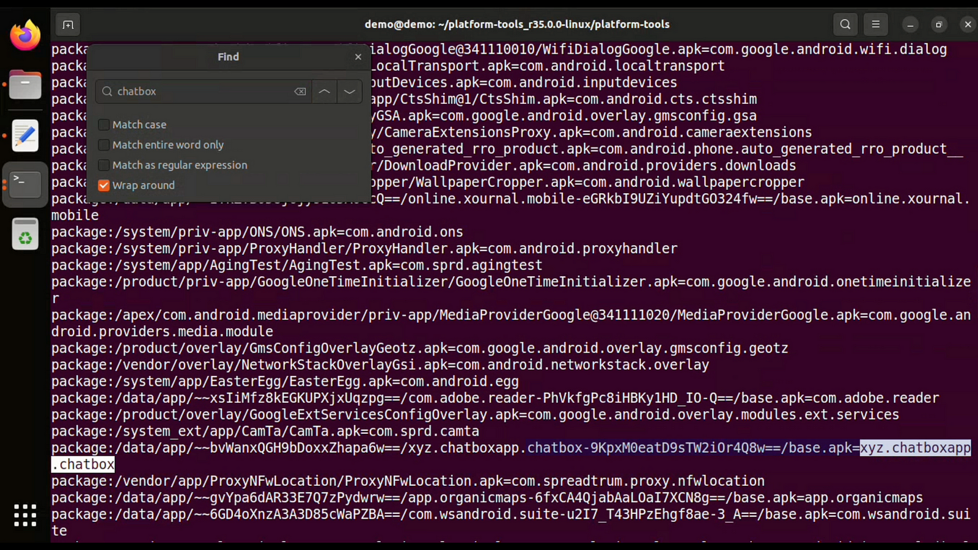This screenshot has width=978, height=550.
Task: Disable Wrap around checkbox
Action: 104,185
